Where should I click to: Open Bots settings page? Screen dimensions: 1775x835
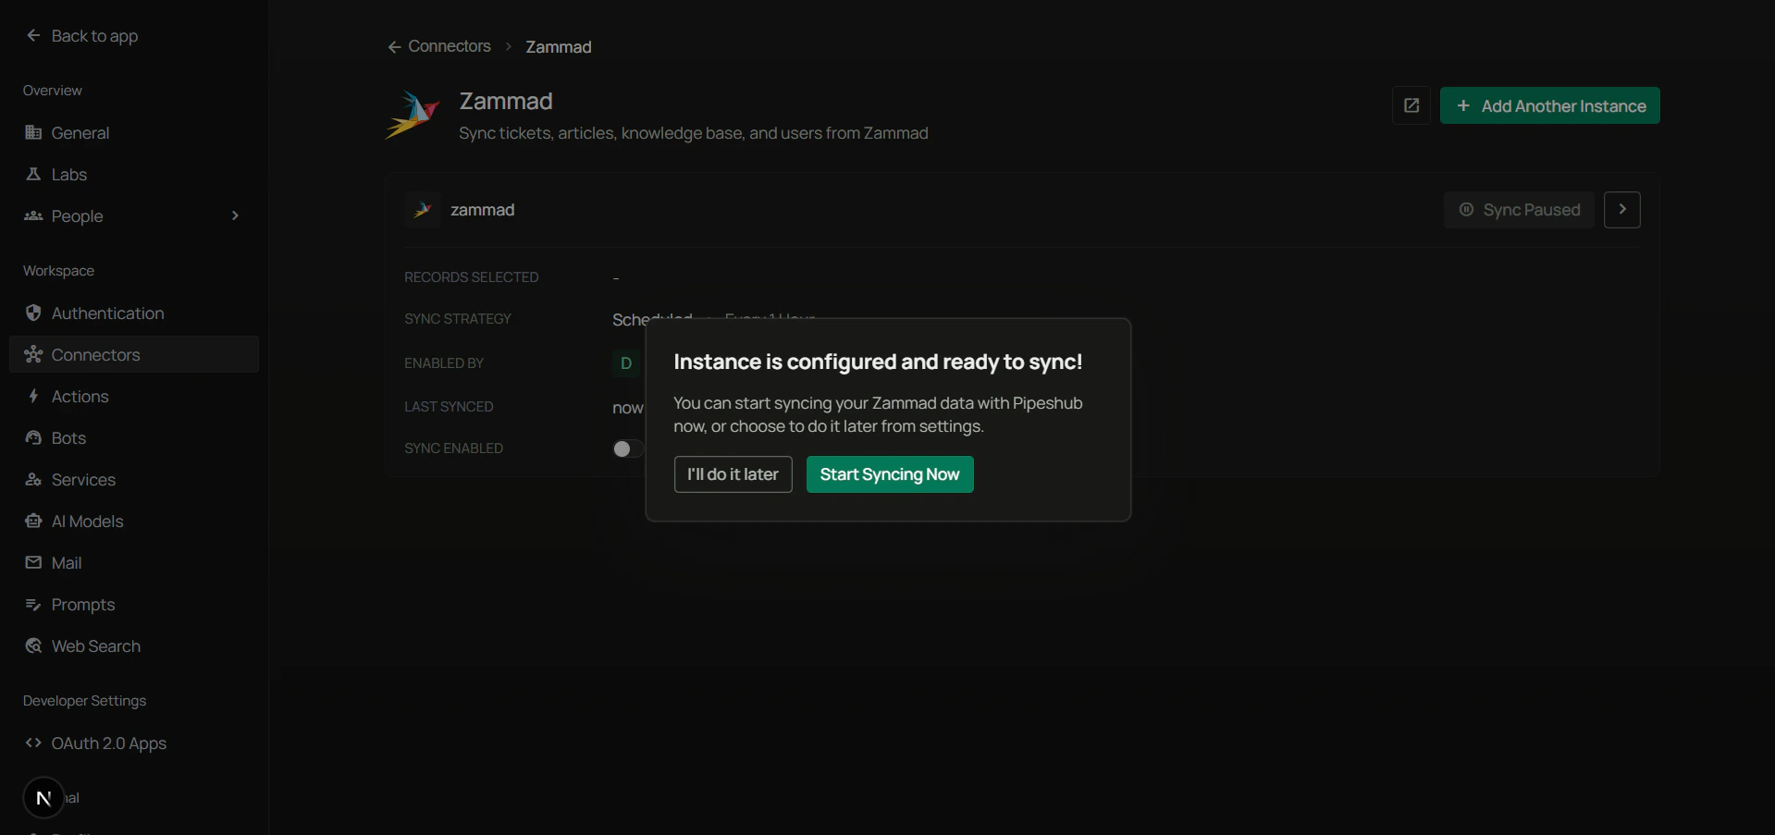pyautogui.click(x=134, y=437)
